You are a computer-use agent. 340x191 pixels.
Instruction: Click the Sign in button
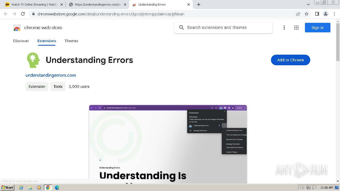click(318, 28)
